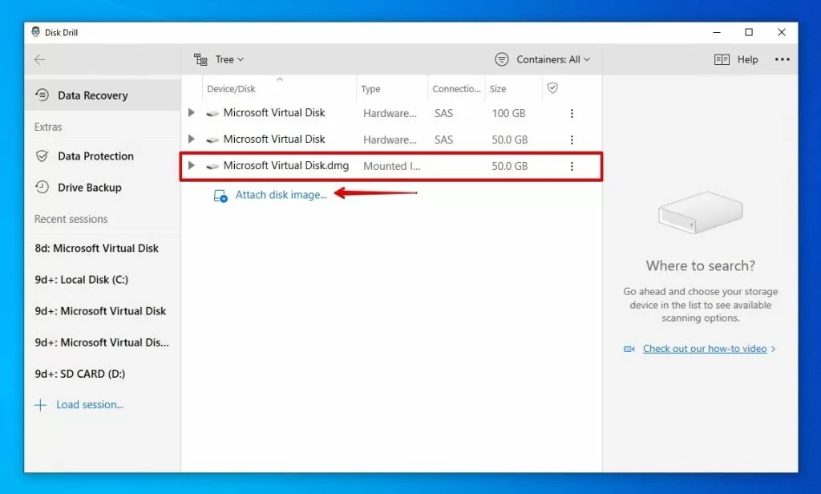The height and width of the screenshot is (494, 821).
Task: Open the Tree view dropdown
Action: click(229, 59)
